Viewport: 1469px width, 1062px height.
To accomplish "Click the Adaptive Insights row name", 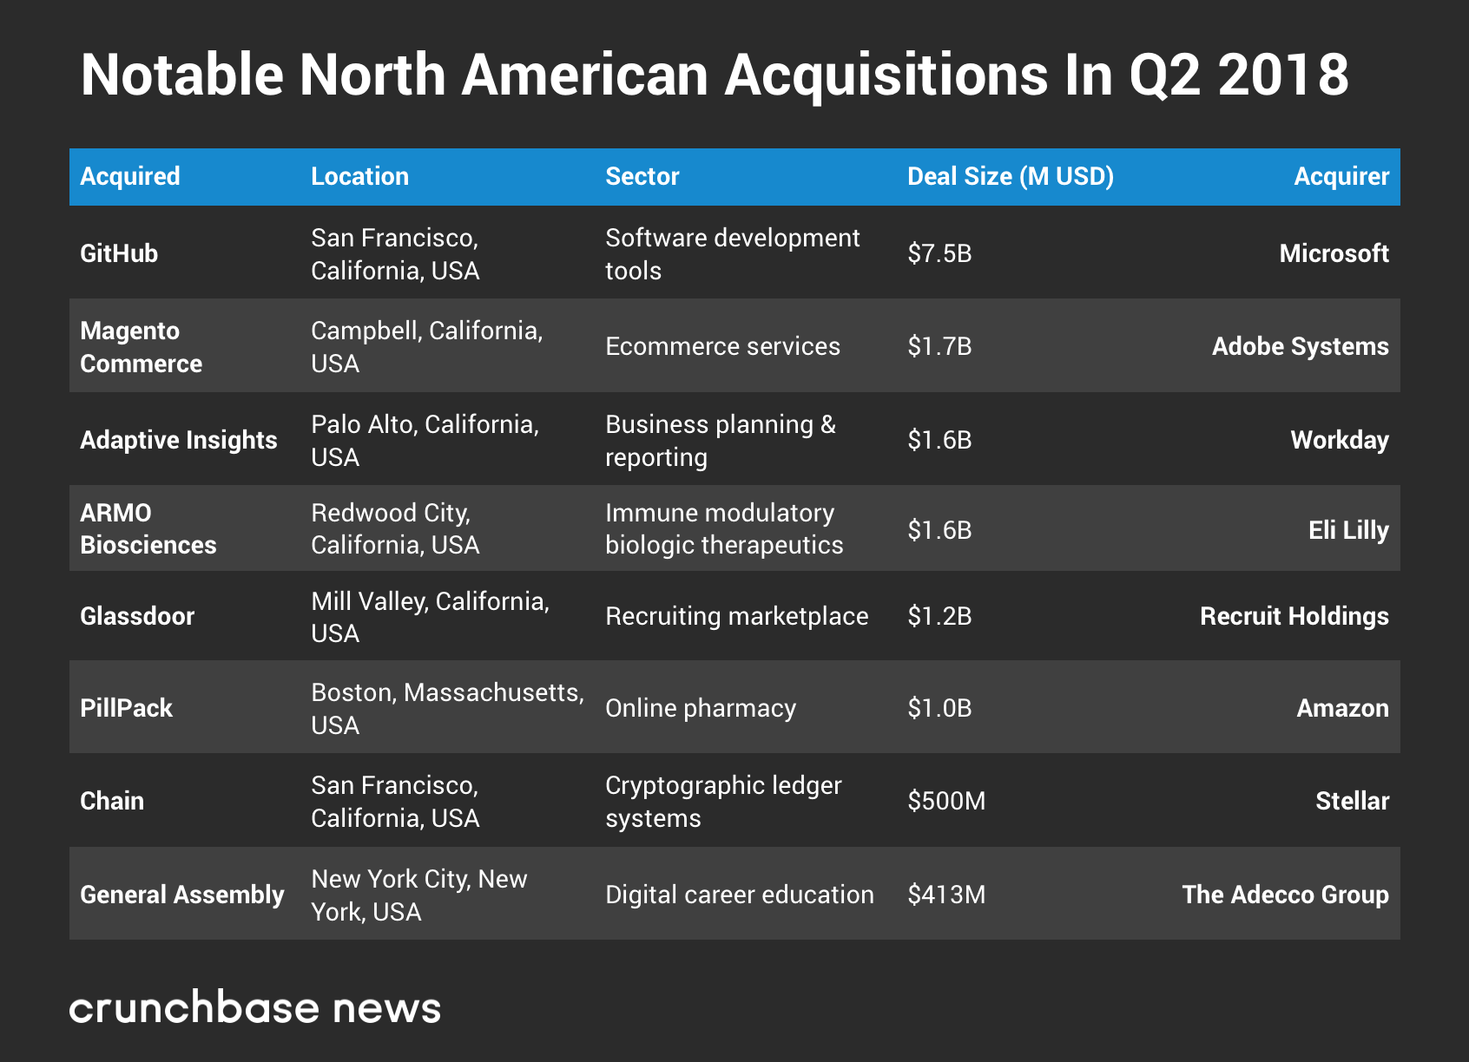I will pyautogui.click(x=179, y=440).
